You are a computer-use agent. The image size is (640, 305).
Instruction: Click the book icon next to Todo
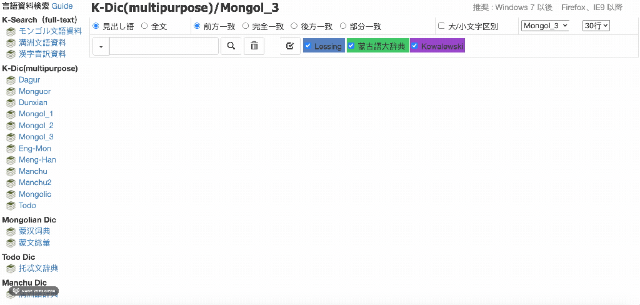(11, 206)
